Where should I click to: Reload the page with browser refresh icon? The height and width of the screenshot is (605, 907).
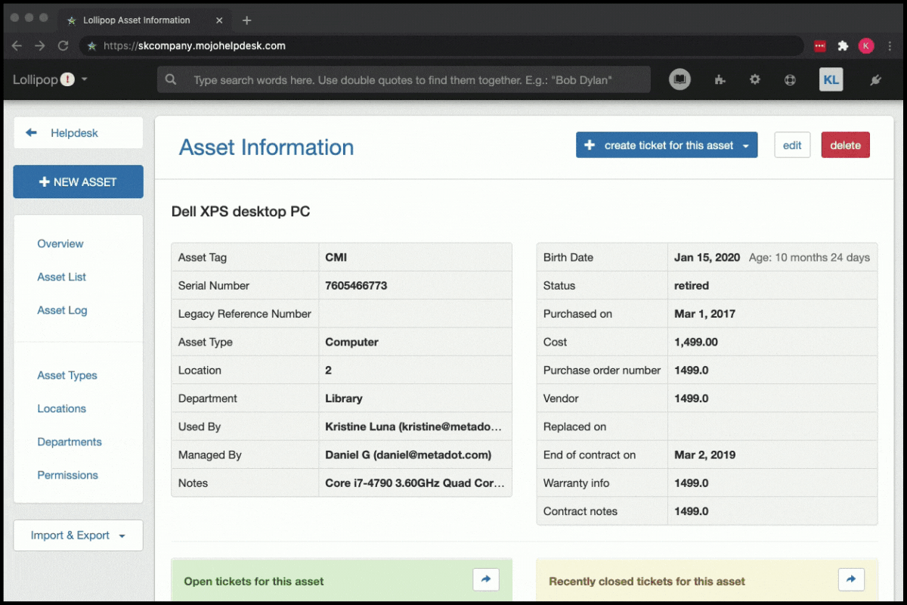63,46
